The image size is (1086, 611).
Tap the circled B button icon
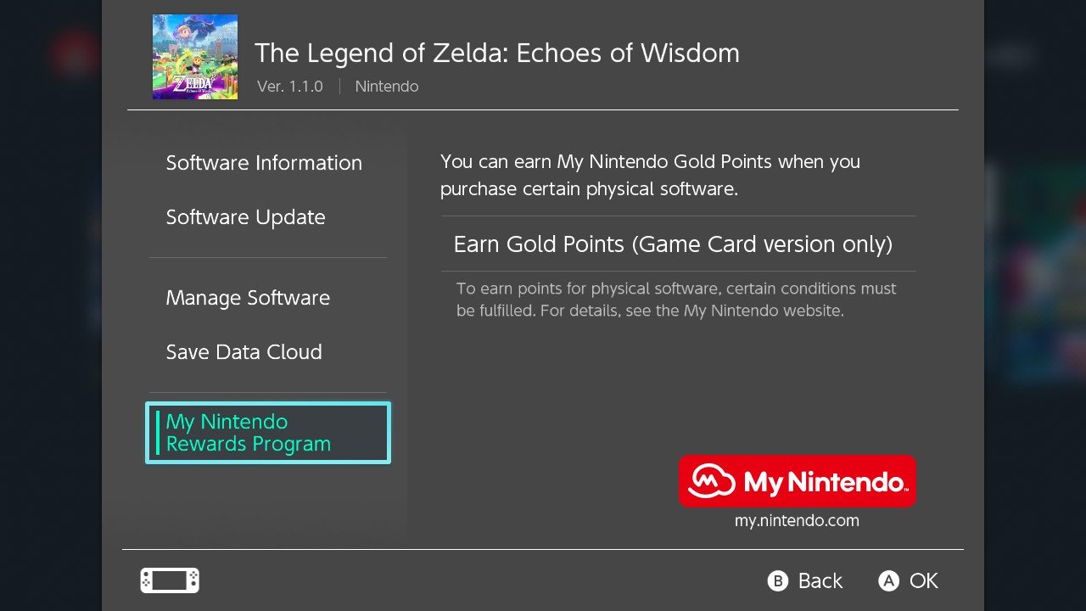coord(778,580)
